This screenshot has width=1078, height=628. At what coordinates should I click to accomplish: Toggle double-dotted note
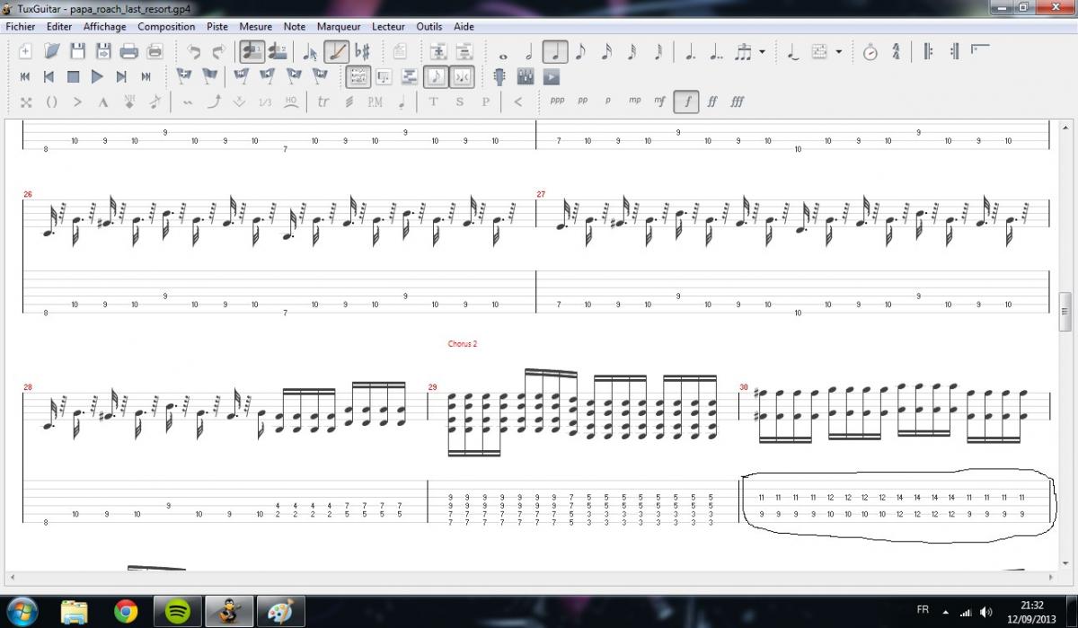tap(716, 51)
